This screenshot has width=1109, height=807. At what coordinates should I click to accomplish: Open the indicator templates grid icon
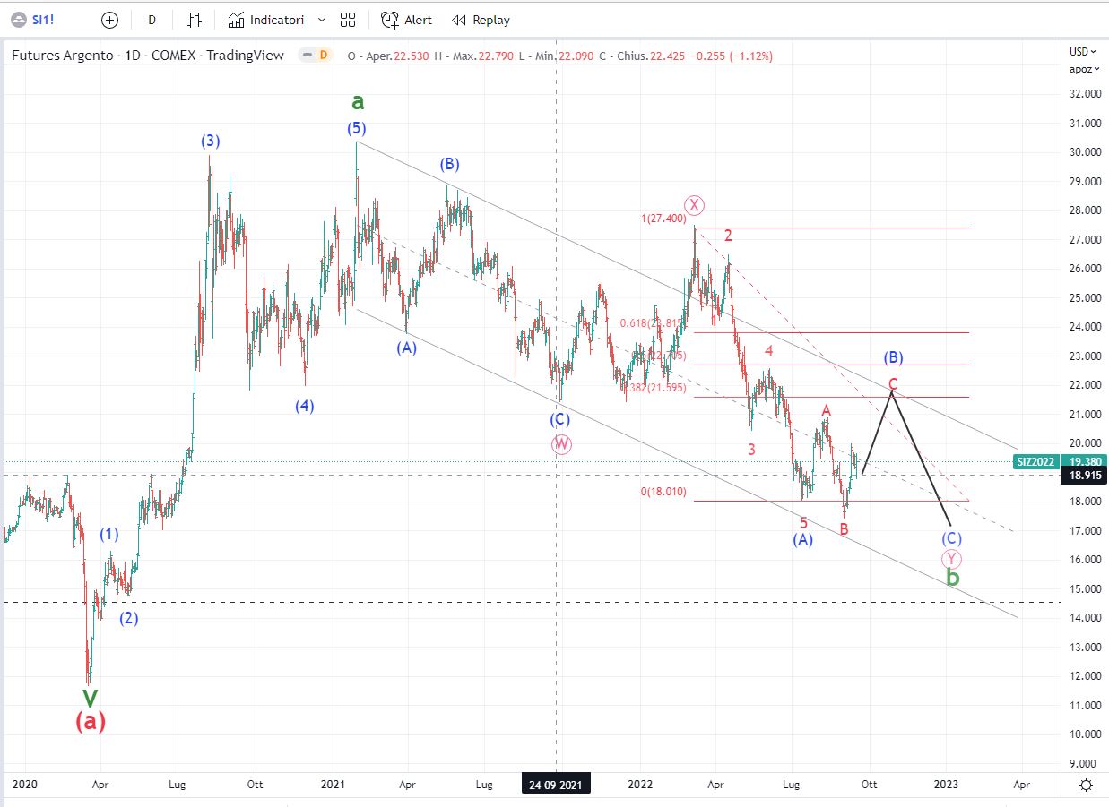click(x=349, y=20)
